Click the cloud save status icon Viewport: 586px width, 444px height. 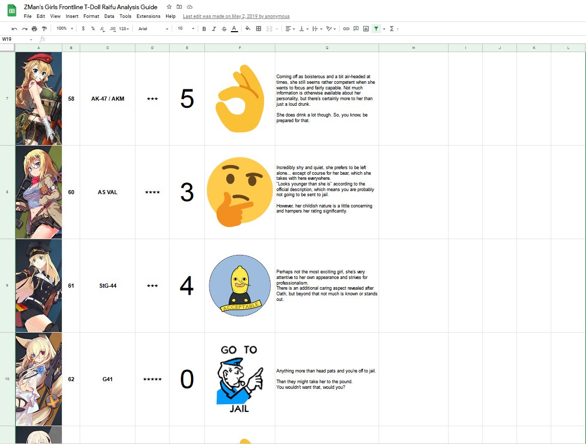[190, 7]
